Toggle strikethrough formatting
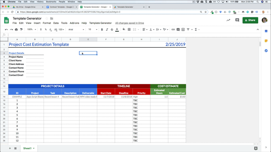271x152 pixels. point(112,30)
